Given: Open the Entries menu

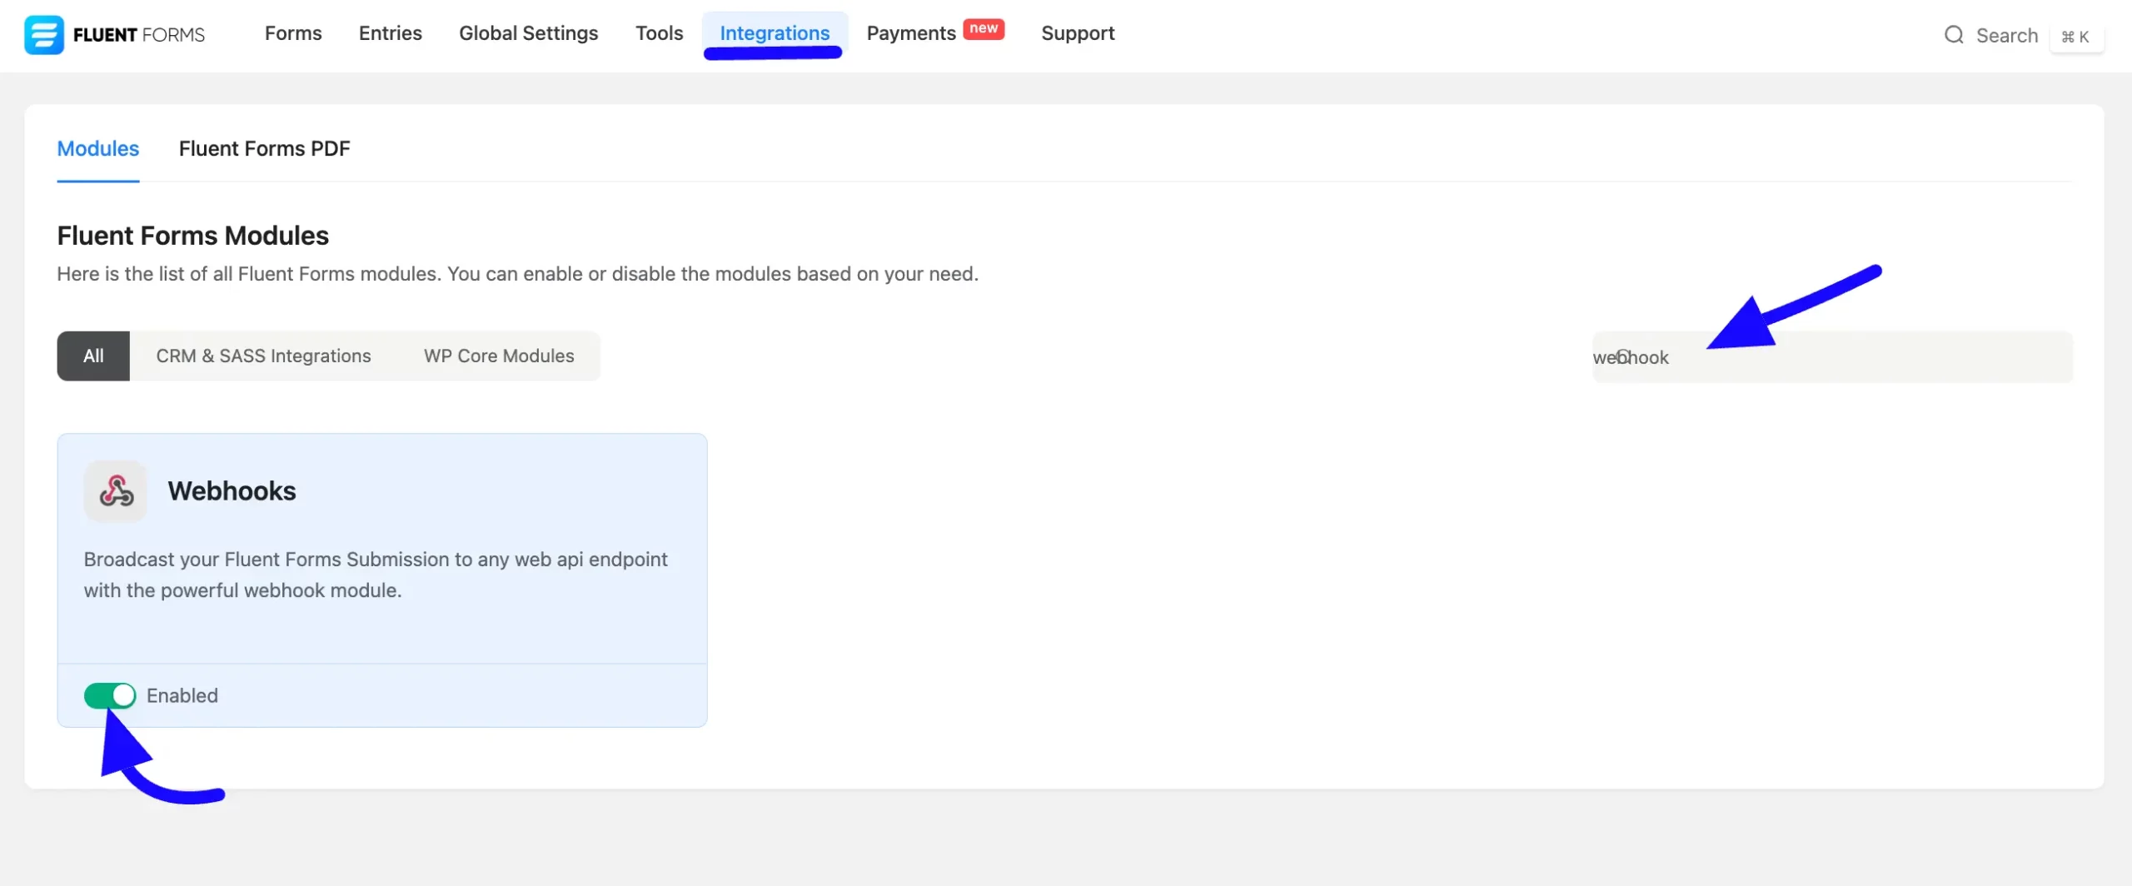Looking at the screenshot, I should 391,33.
